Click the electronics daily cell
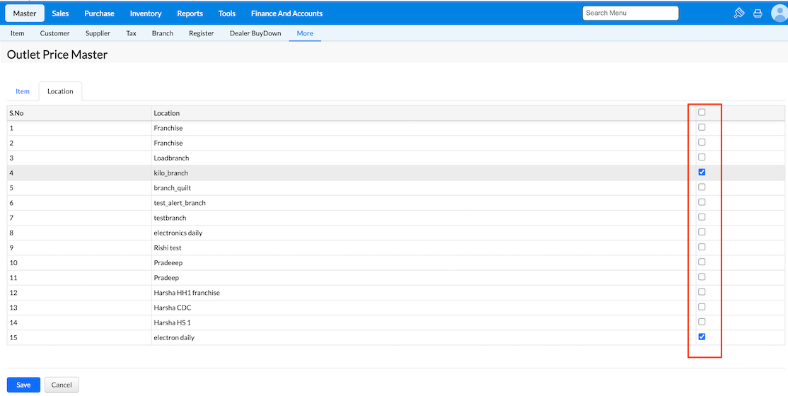The width and height of the screenshot is (788, 396). click(423, 233)
